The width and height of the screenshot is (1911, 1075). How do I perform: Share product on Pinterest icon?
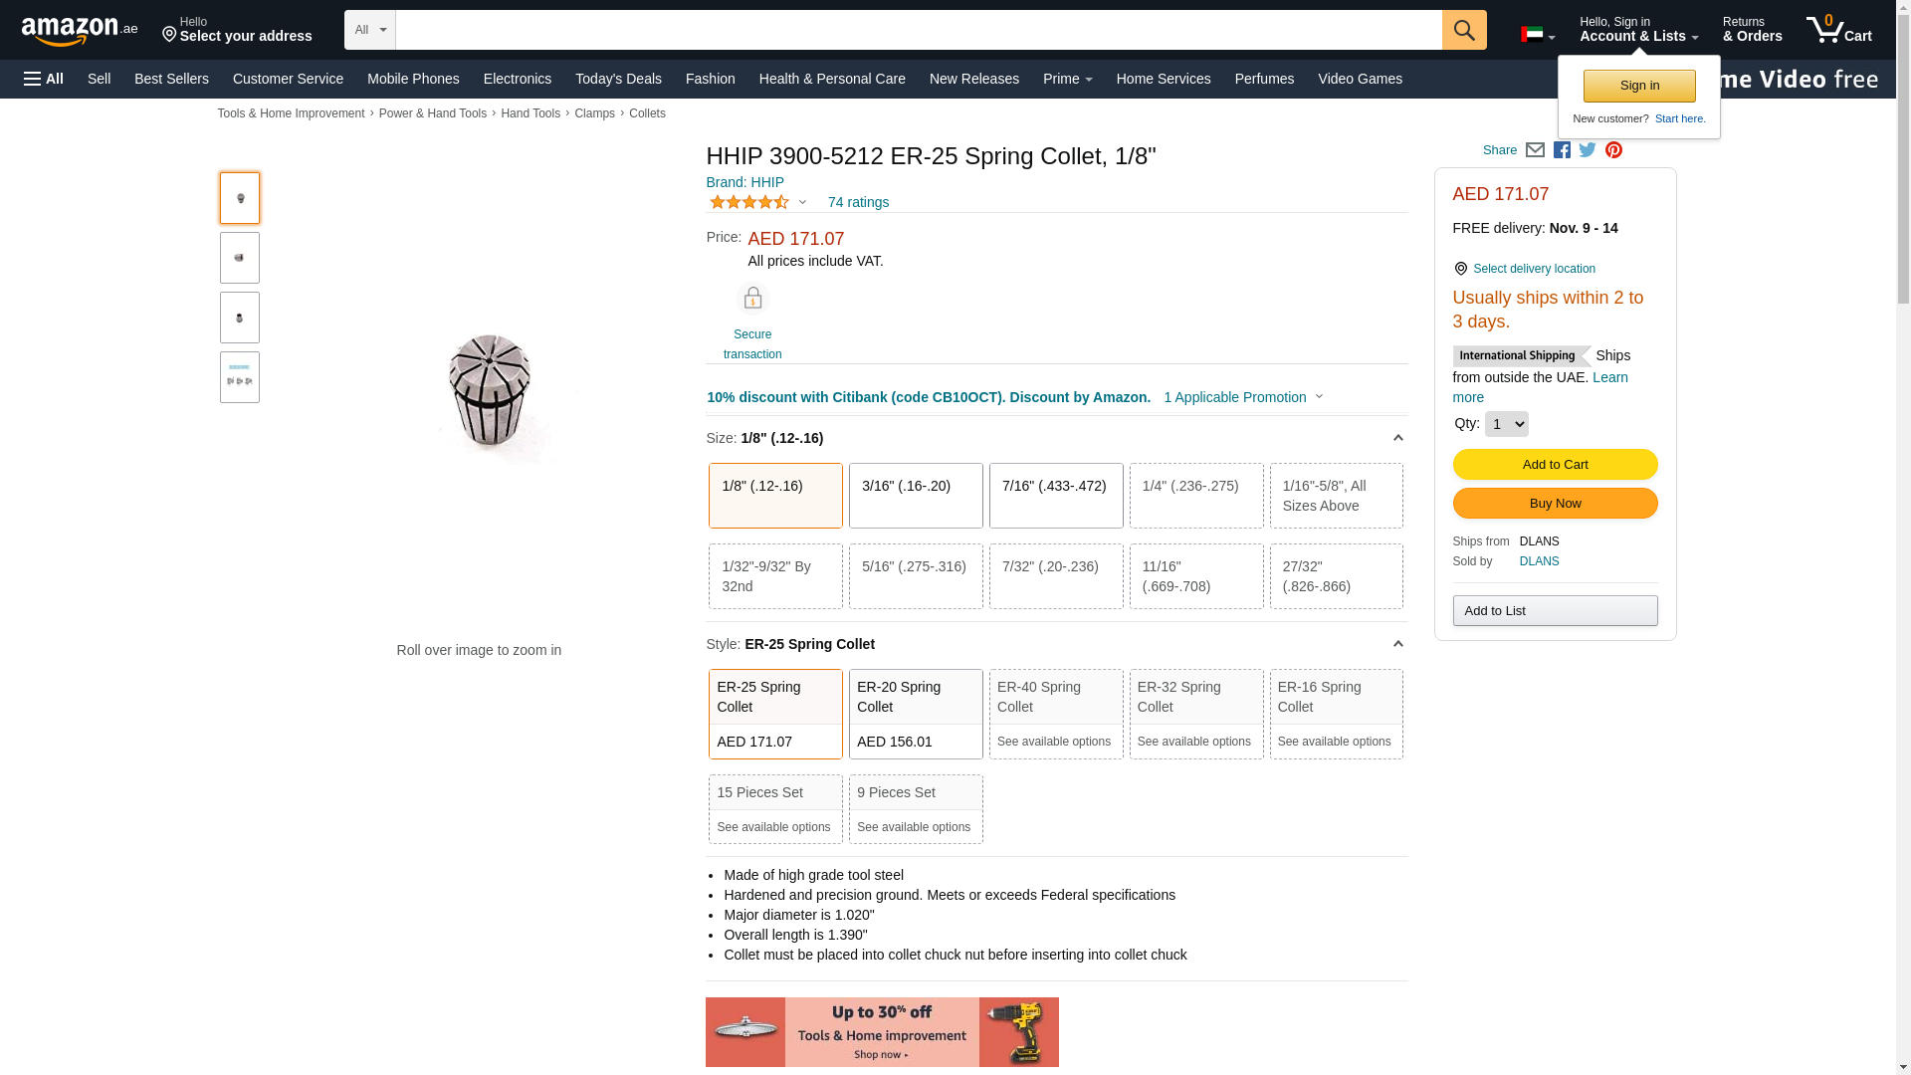(1613, 150)
